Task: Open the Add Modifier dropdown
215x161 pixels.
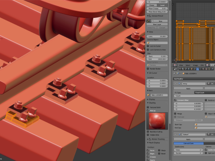Action: click(194, 79)
